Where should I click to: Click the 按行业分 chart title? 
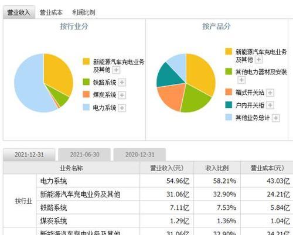[74, 26]
